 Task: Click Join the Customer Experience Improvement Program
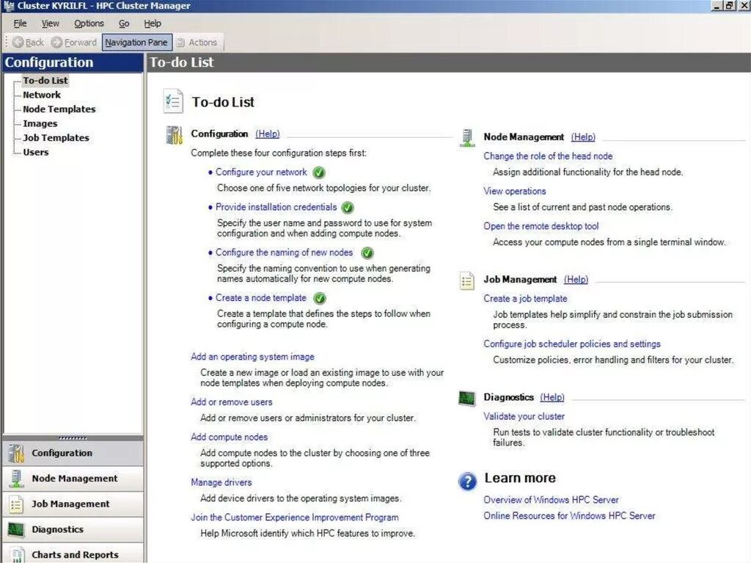coord(295,517)
